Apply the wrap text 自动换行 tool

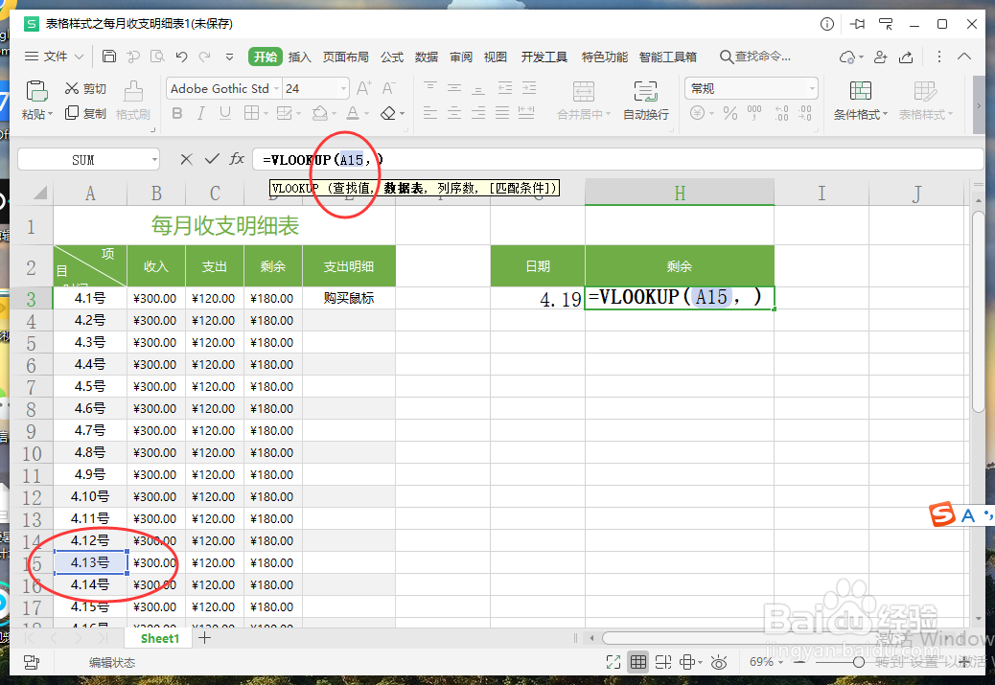645,103
